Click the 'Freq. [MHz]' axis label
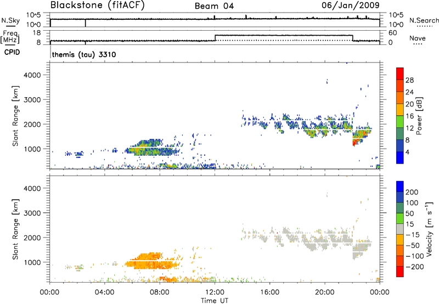This screenshot has width=439, height=304. (x=10, y=37)
